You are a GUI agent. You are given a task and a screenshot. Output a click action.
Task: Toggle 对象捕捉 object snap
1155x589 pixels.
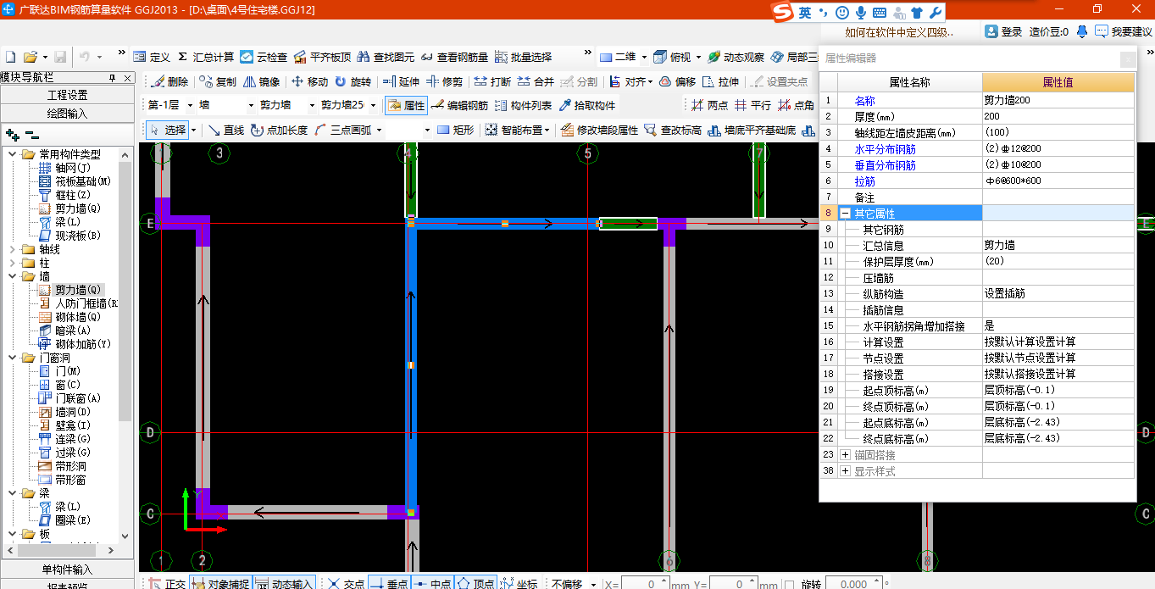[220, 584]
